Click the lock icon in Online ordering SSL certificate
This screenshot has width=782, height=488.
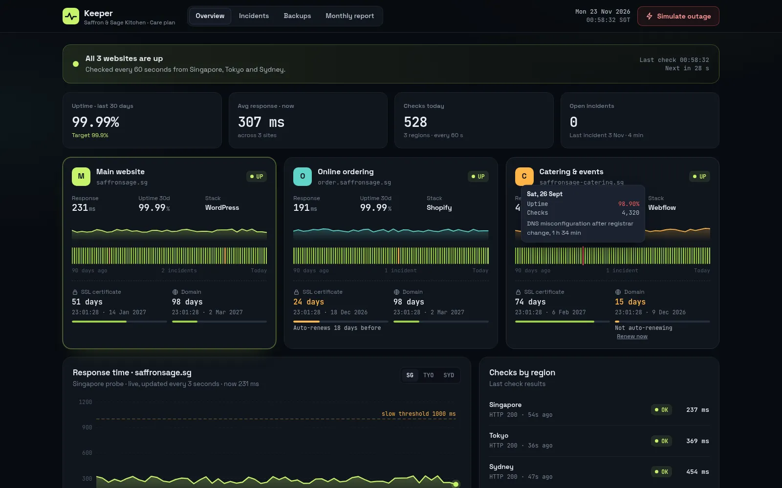(x=296, y=292)
